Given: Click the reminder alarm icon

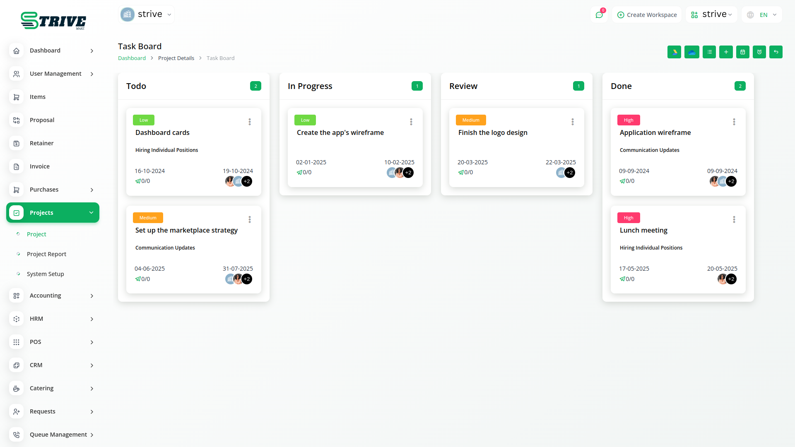Looking at the screenshot, I should [759, 52].
